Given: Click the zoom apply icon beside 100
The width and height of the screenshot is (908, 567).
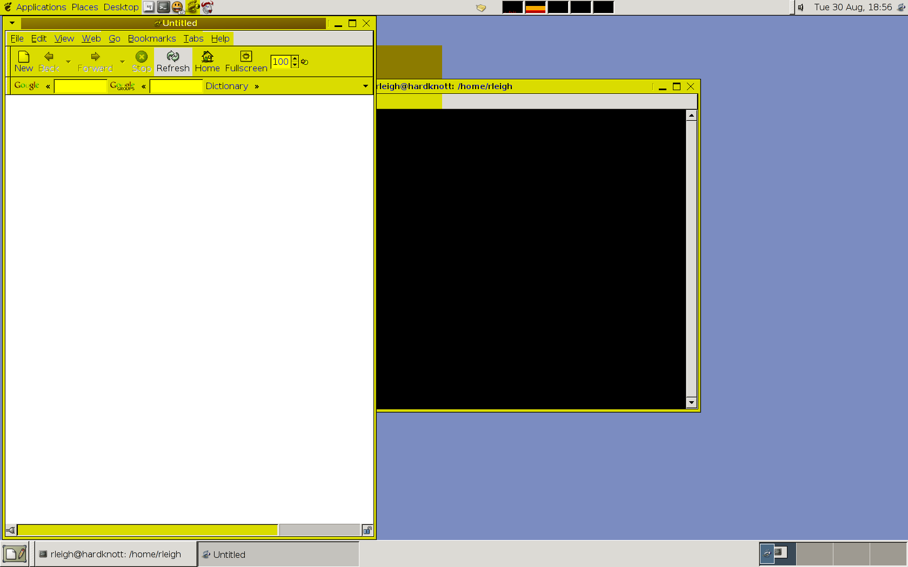Looking at the screenshot, I should coord(305,62).
